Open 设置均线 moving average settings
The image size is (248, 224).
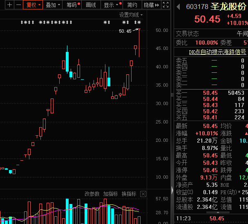click(129, 15)
